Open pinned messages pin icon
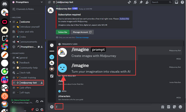Image resolution: width=186 pixels, height=112 pixels. point(141,2)
